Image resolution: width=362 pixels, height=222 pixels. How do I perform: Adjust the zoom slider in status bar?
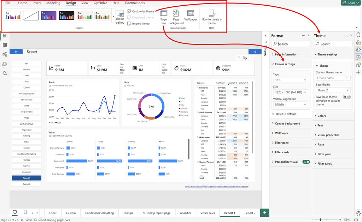coord(320,220)
